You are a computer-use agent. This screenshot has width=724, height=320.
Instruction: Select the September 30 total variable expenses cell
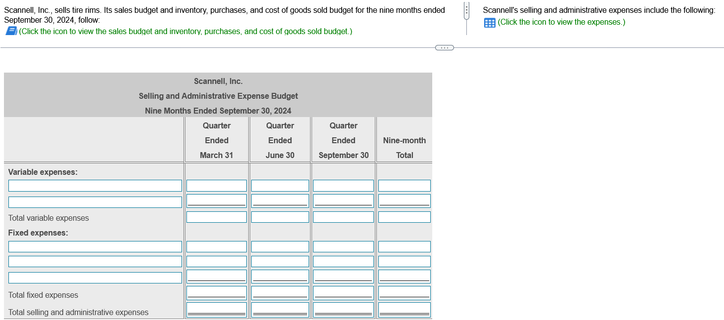(x=343, y=216)
